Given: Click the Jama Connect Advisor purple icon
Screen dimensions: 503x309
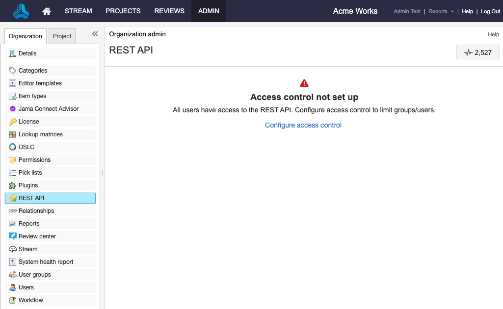Looking at the screenshot, I should (12, 109).
